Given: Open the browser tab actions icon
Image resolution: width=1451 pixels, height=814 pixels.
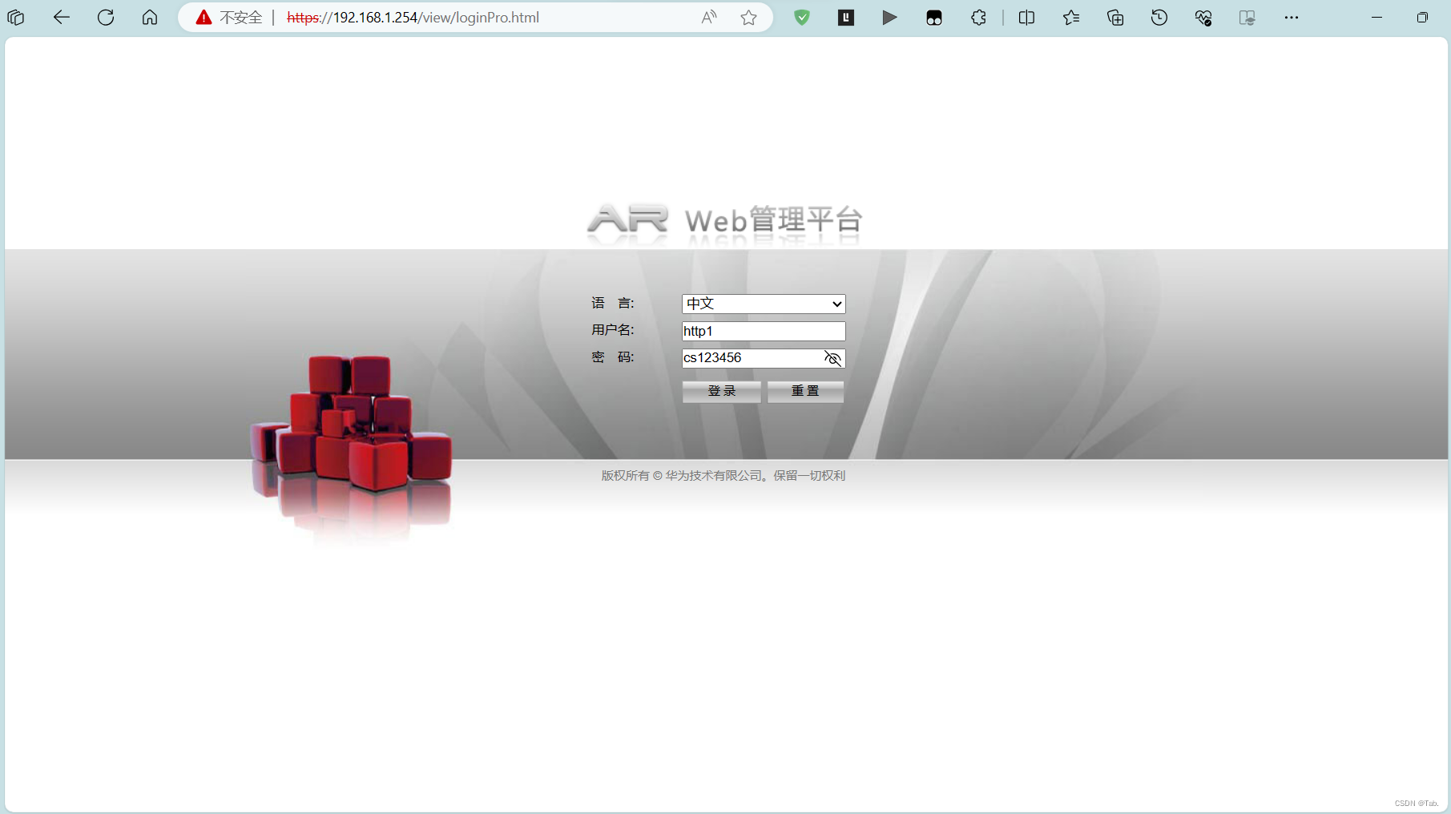Looking at the screenshot, I should [x=16, y=18].
